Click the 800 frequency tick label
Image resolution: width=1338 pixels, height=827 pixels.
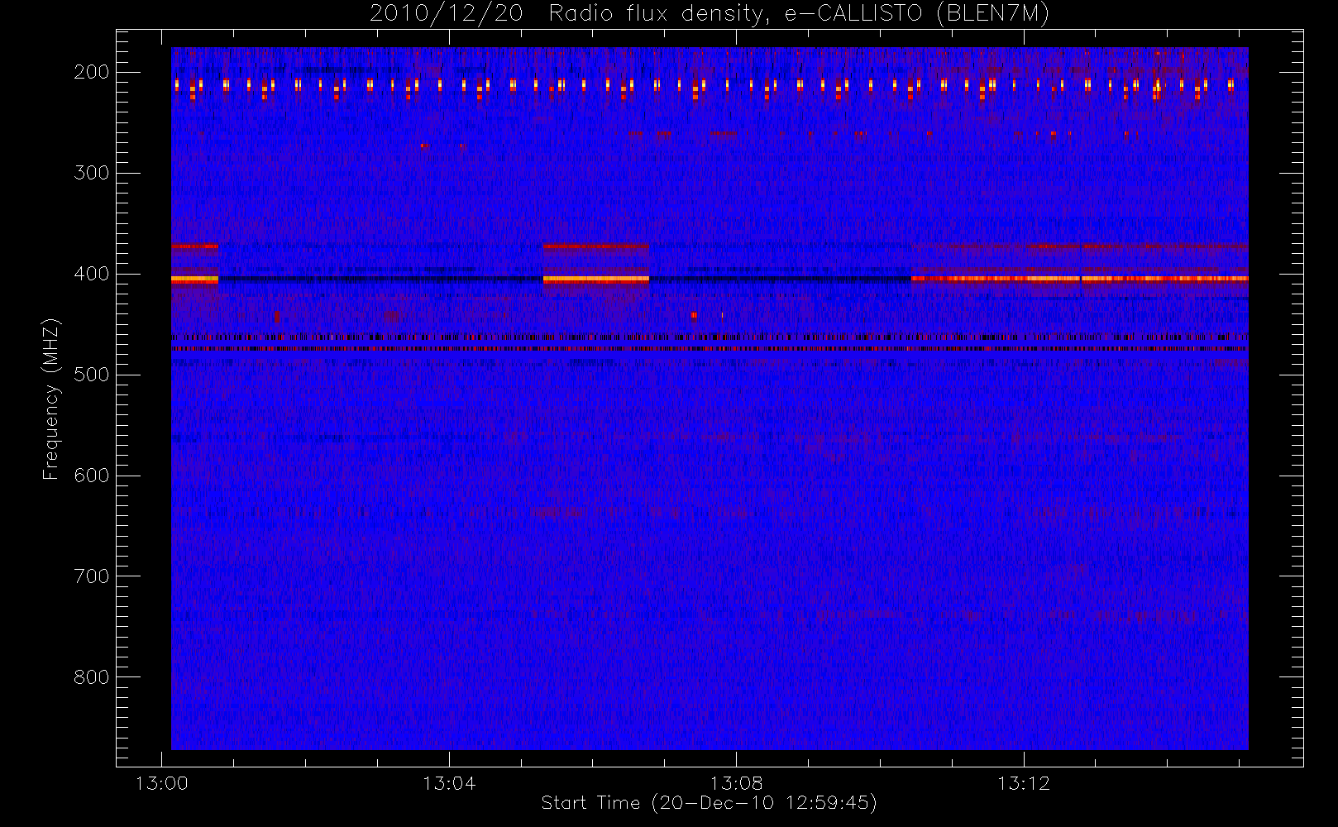[x=92, y=677]
